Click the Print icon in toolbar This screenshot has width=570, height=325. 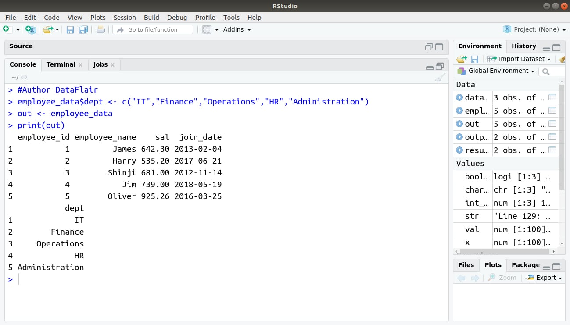(100, 30)
